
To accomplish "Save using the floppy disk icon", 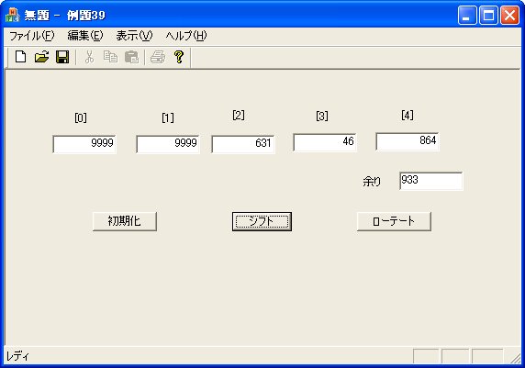I will [62, 57].
